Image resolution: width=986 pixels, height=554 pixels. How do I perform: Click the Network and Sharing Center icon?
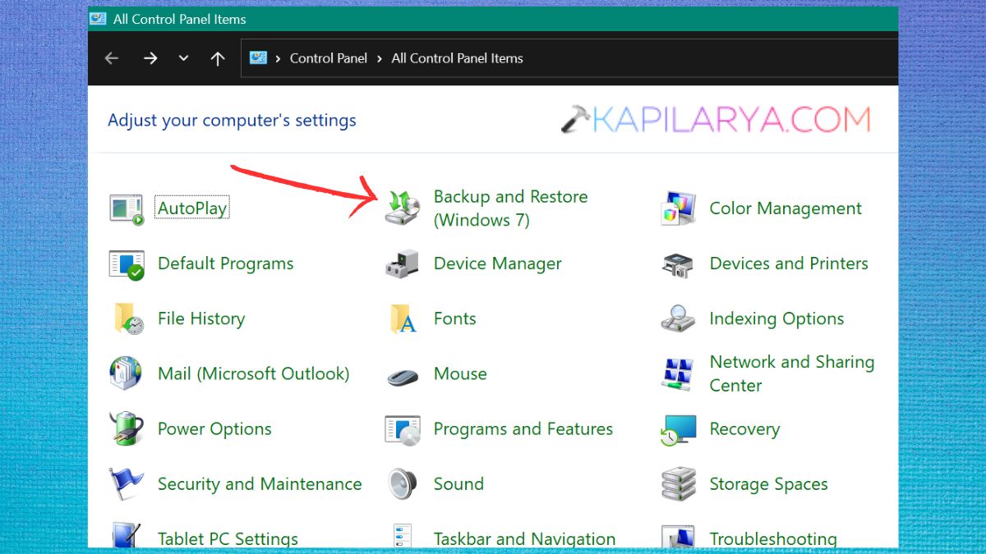point(679,373)
